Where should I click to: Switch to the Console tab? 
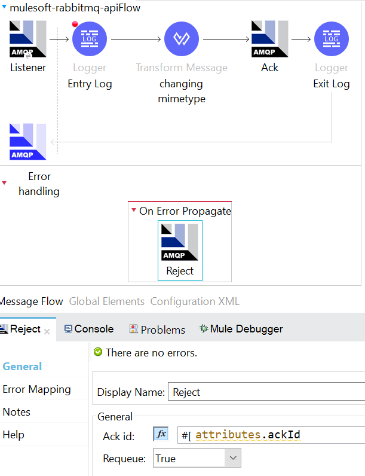(x=89, y=329)
